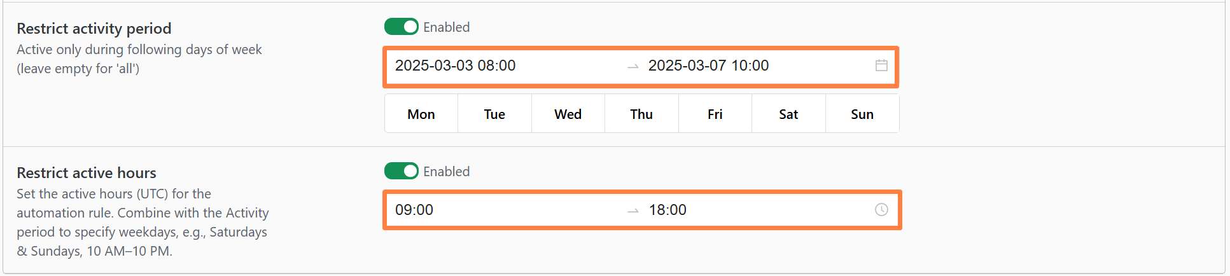1230x276 pixels.
Task: Enable Fri in the weekday row
Action: pos(715,114)
